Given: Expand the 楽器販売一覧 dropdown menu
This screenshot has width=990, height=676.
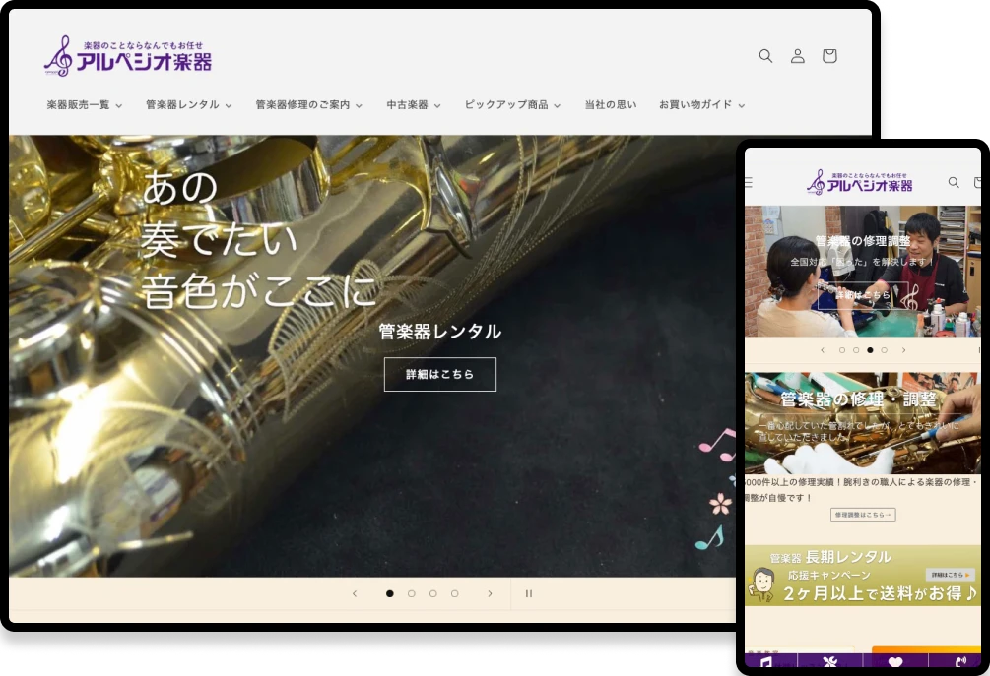Looking at the screenshot, I should tap(85, 105).
